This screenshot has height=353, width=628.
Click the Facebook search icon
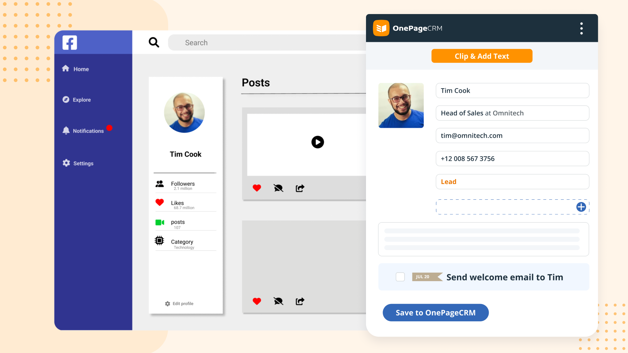pyautogui.click(x=153, y=42)
